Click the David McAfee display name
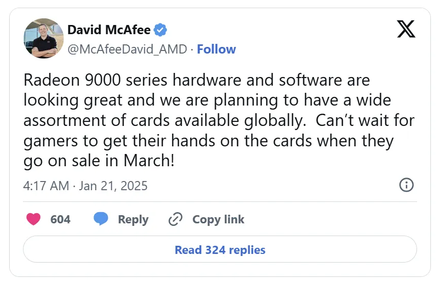Viewport: 437px width, 283px height. [x=109, y=30]
